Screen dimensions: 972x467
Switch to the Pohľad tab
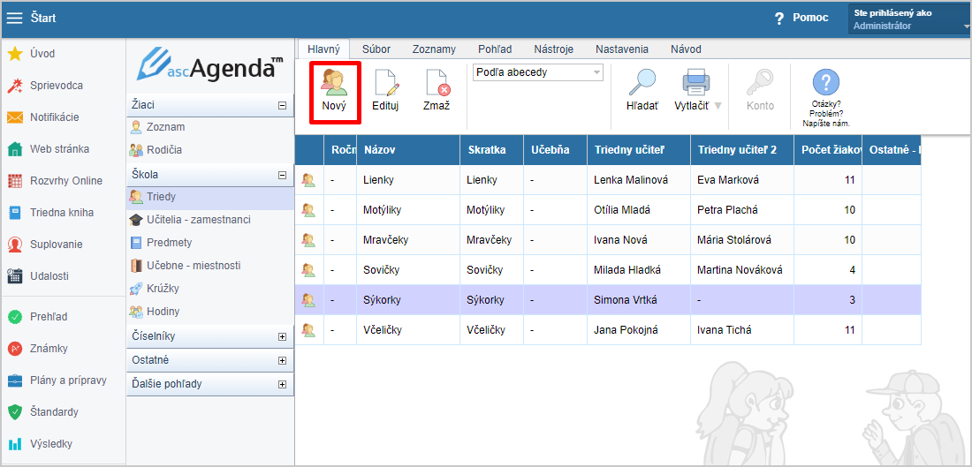click(x=495, y=49)
